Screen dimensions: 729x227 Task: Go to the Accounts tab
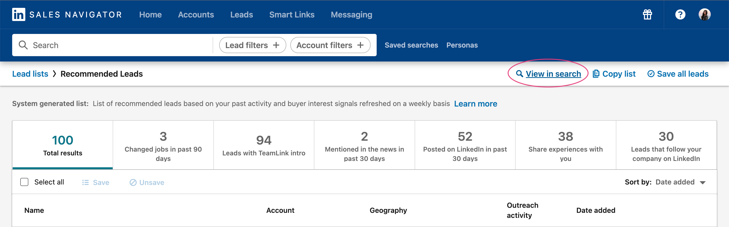click(196, 15)
